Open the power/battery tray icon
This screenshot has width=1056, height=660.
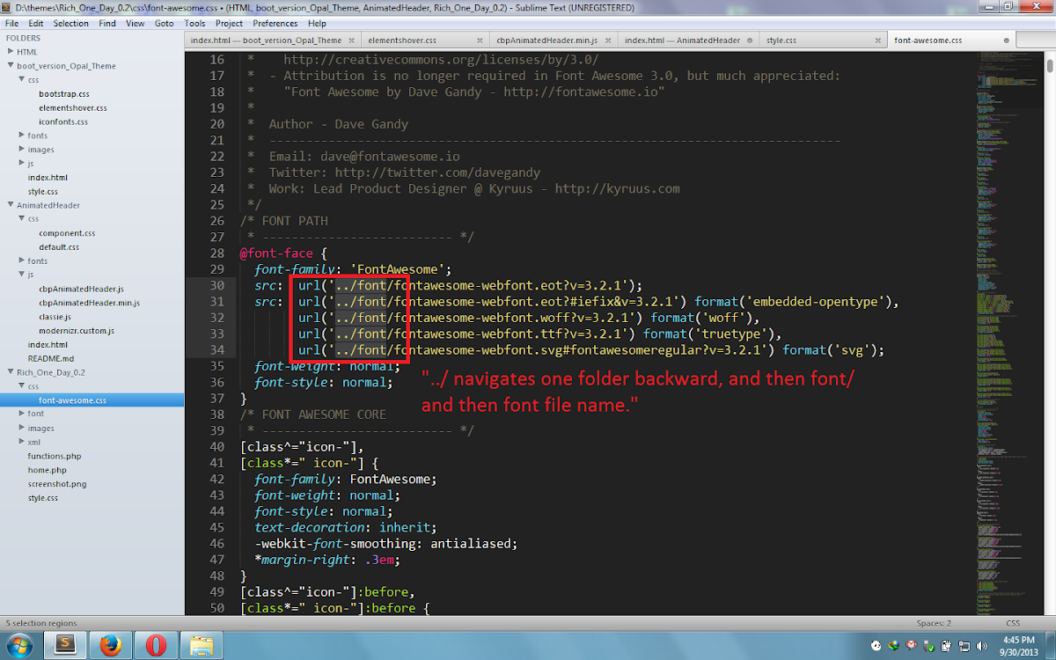click(945, 645)
